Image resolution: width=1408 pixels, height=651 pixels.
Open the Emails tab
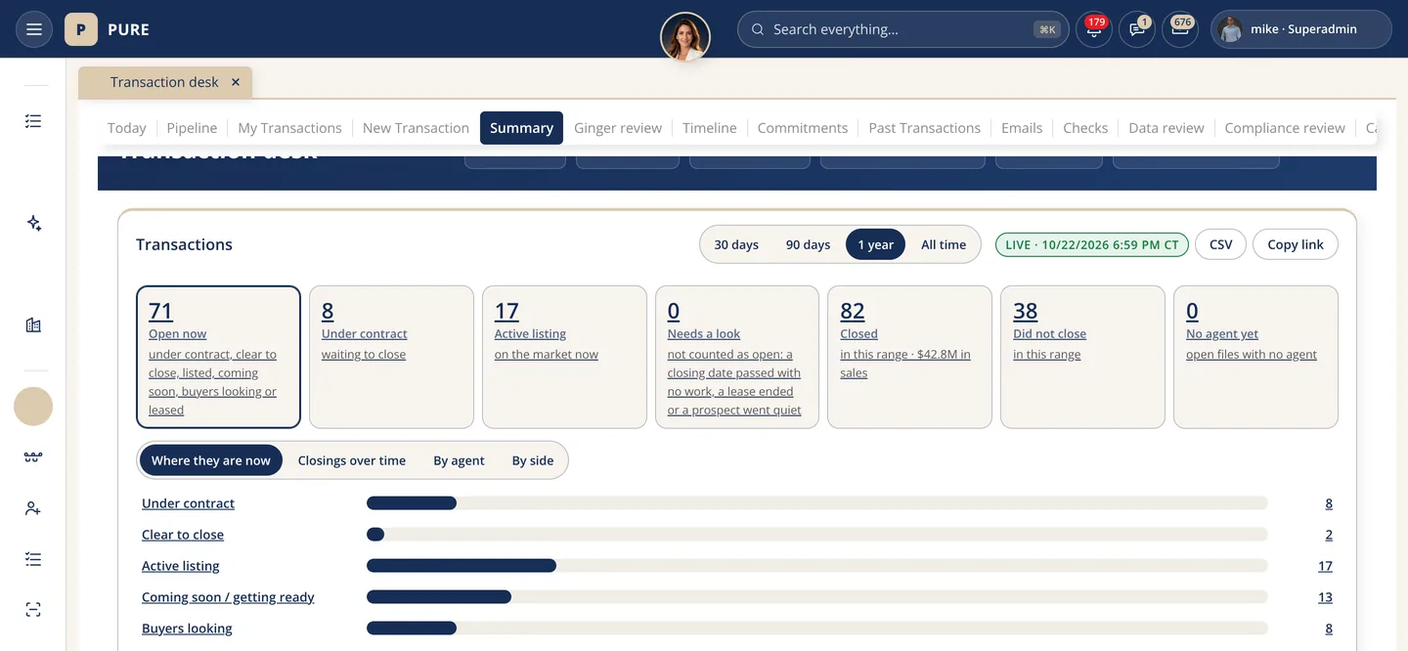coord(1022,128)
